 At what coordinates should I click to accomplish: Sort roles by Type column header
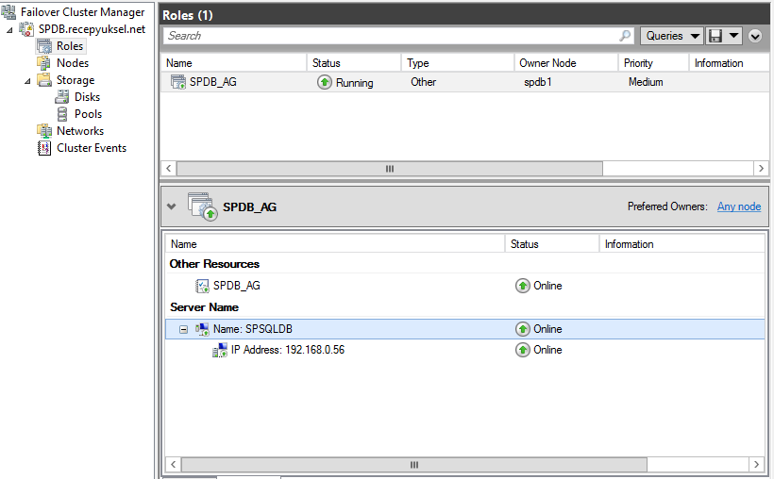pyautogui.click(x=458, y=63)
